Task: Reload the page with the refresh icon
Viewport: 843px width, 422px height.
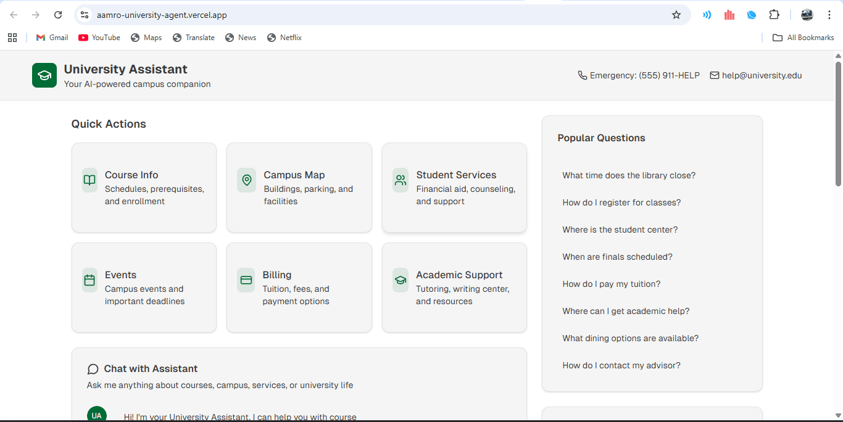Action: coord(58,15)
